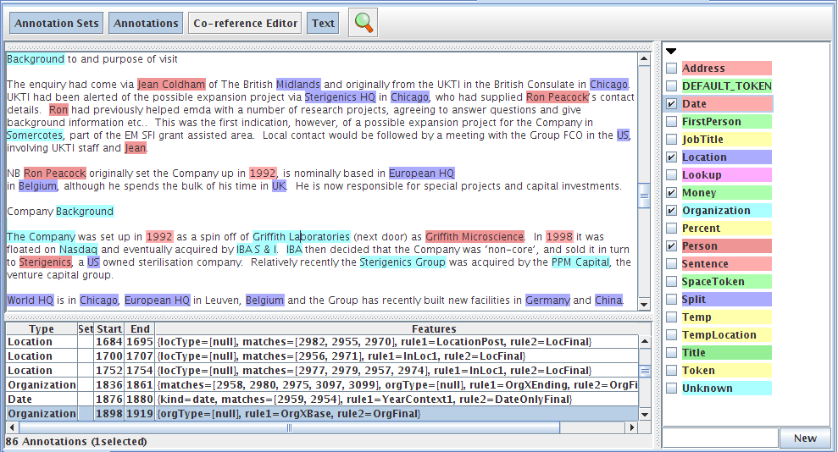838x452 pixels.
Task: Click highlighted Somercotes location
Action: [x=35, y=135]
